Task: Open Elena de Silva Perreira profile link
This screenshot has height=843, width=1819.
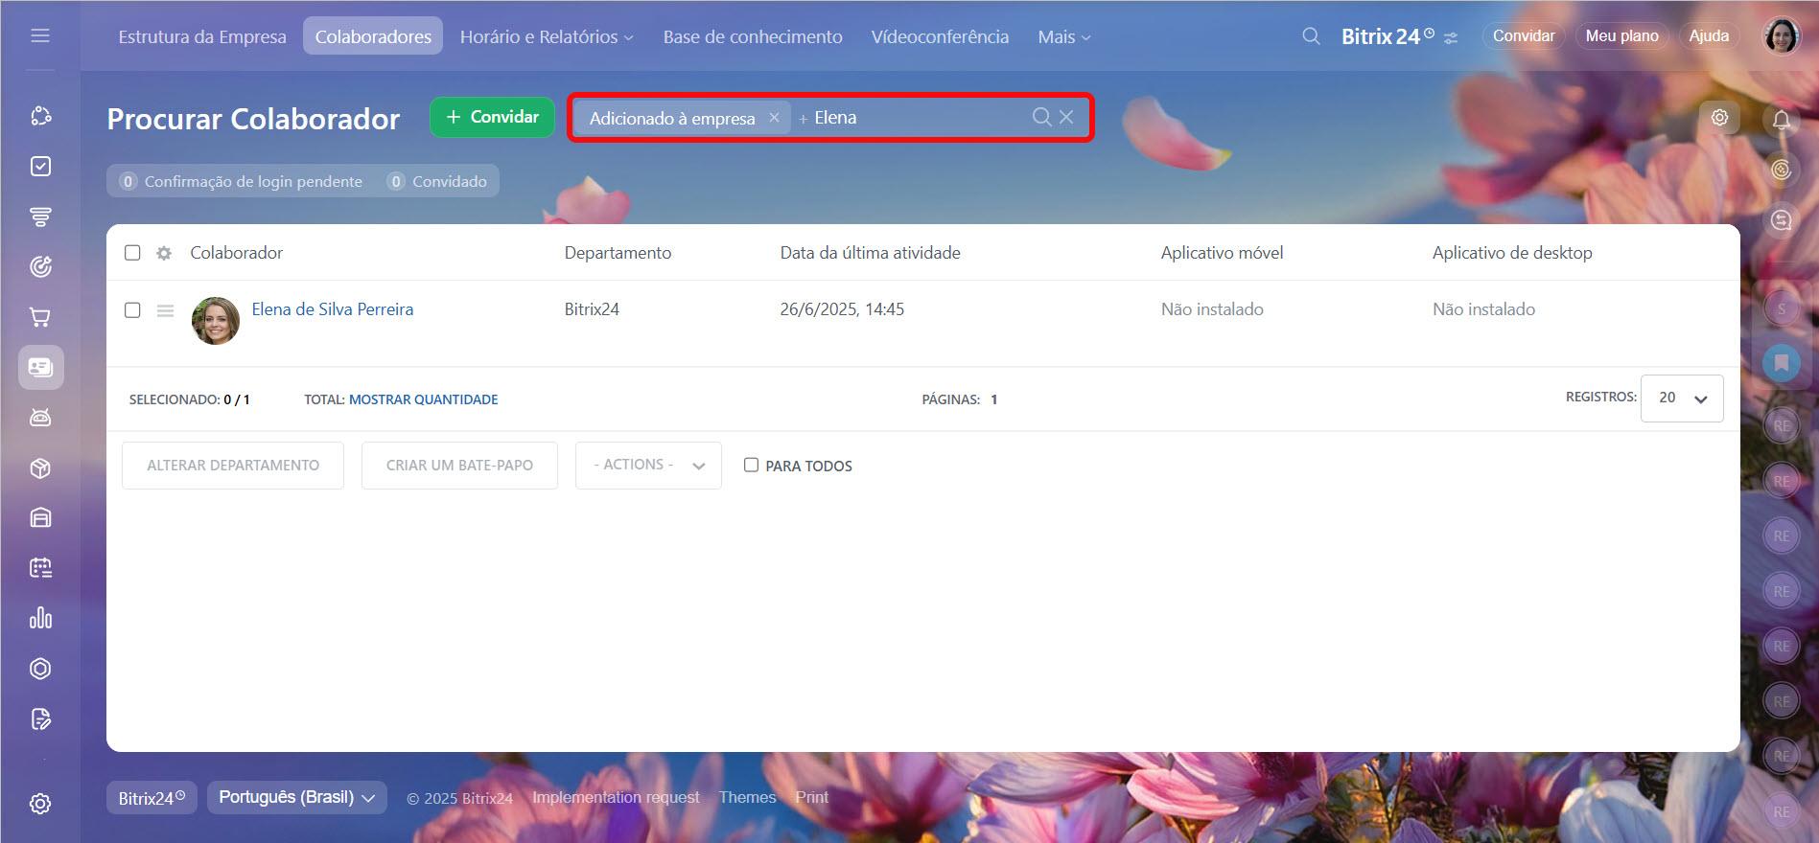Action: point(333,309)
